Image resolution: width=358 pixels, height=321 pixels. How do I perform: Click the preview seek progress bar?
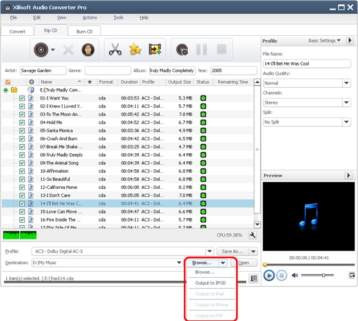point(309,265)
